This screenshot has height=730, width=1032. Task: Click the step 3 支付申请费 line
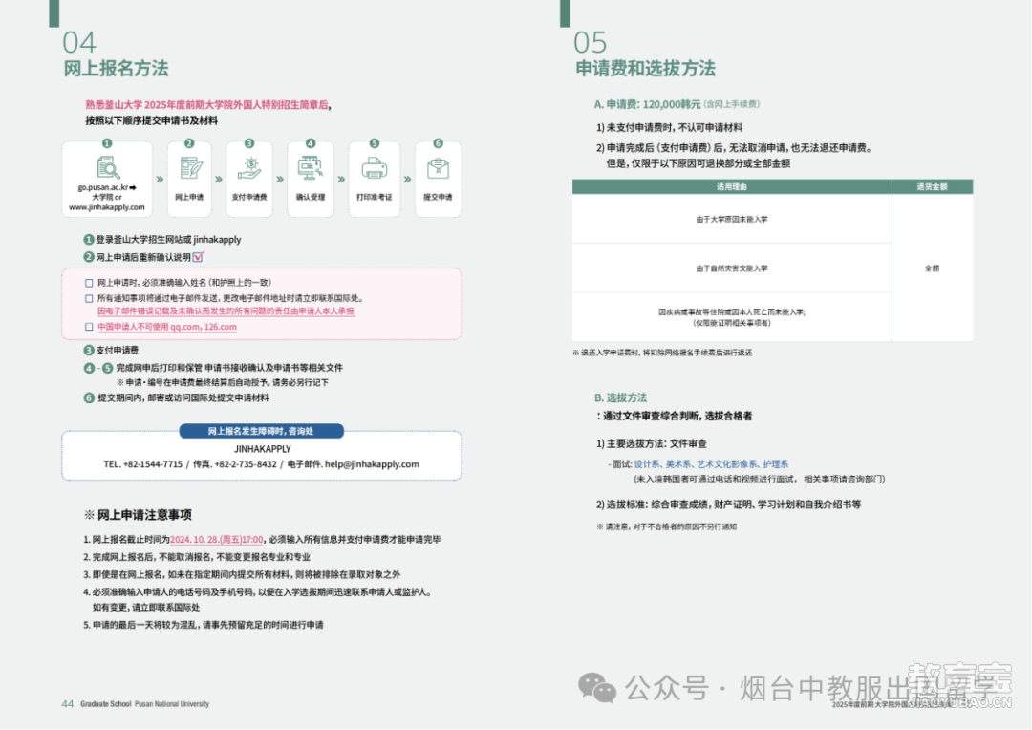(111, 350)
